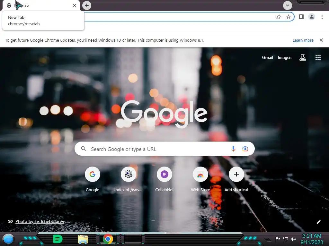The width and height of the screenshot is (329, 246).
Task: Open Photo by Ev Tchebotarev link
Action: pyautogui.click(x=40, y=221)
